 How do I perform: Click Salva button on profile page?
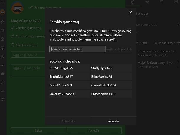(x=38, y=131)
